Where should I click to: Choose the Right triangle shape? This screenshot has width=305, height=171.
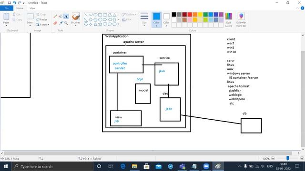pyautogui.click(x=86, y=19)
